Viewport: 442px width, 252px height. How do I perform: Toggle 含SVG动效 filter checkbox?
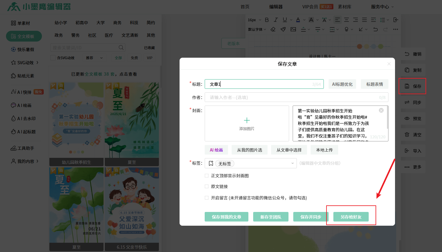pyautogui.click(x=53, y=58)
